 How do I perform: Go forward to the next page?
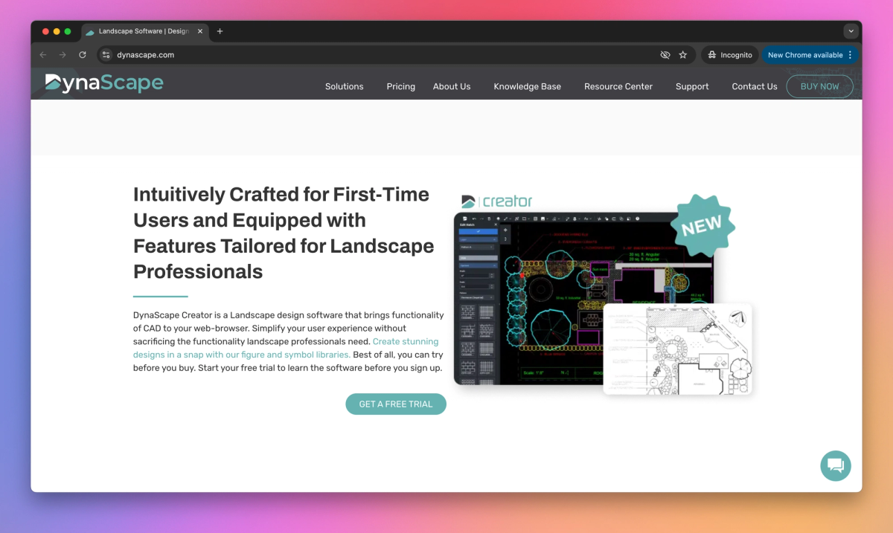tap(63, 55)
